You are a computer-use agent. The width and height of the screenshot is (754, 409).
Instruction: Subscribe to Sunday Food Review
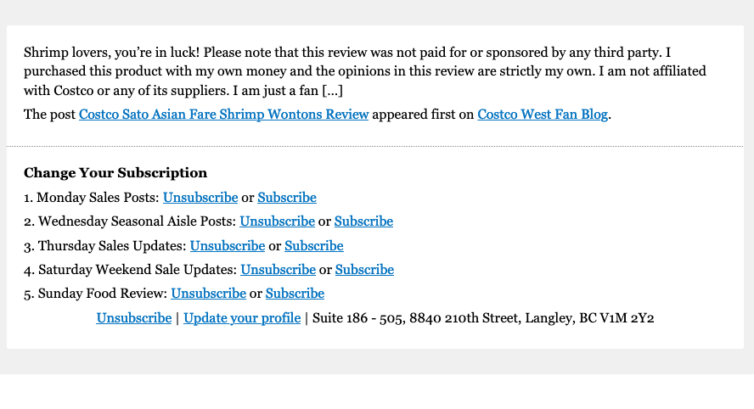[x=295, y=294]
